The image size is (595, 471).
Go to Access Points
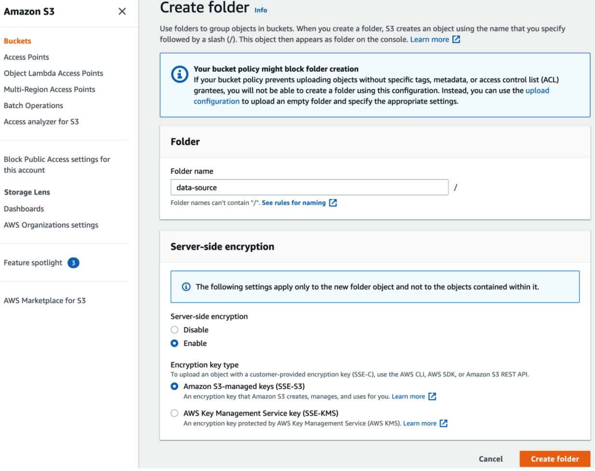click(x=27, y=57)
